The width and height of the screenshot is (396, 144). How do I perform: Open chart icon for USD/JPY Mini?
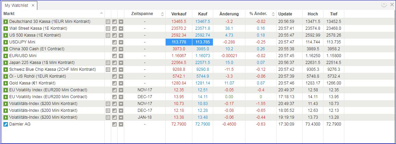pyautogui.click(x=114, y=42)
